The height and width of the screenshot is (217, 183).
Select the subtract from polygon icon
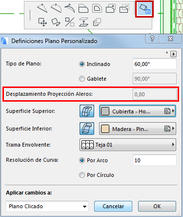[124, 8]
